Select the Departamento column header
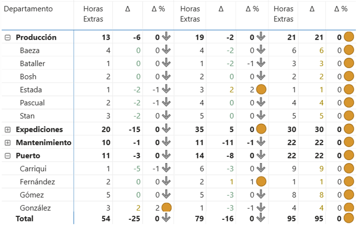The height and width of the screenshot is (225, 361). 28,9
